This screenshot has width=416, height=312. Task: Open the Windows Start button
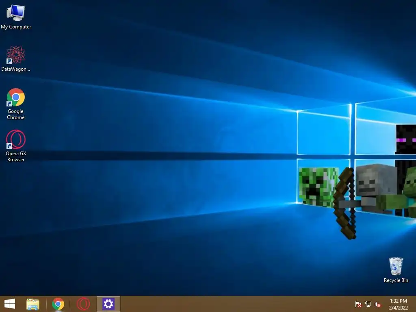pyautogui.click(x=10, y=304)
